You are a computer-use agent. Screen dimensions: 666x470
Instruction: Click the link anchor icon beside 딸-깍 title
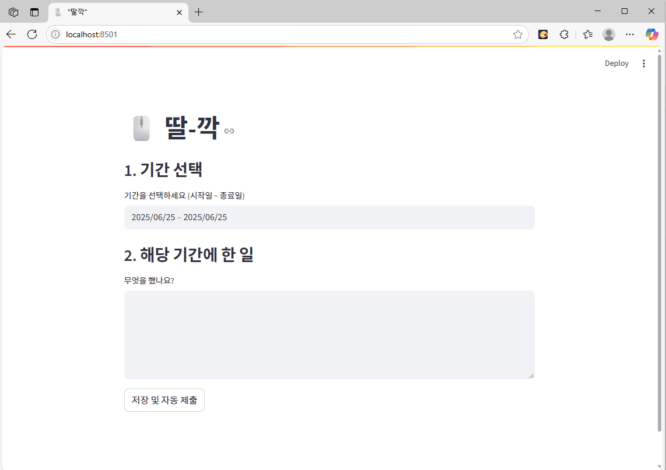[x=229, y=131]
